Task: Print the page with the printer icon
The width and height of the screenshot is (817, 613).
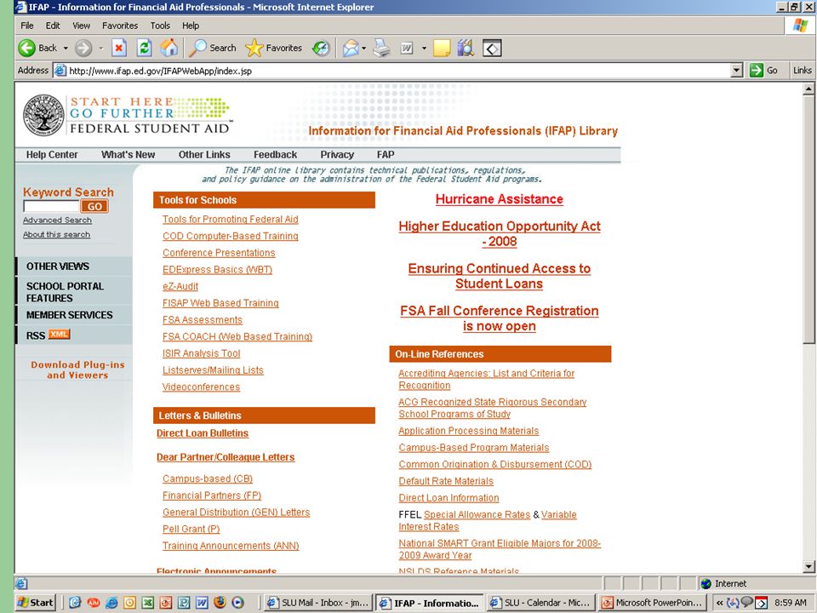Action: point(382,48)
